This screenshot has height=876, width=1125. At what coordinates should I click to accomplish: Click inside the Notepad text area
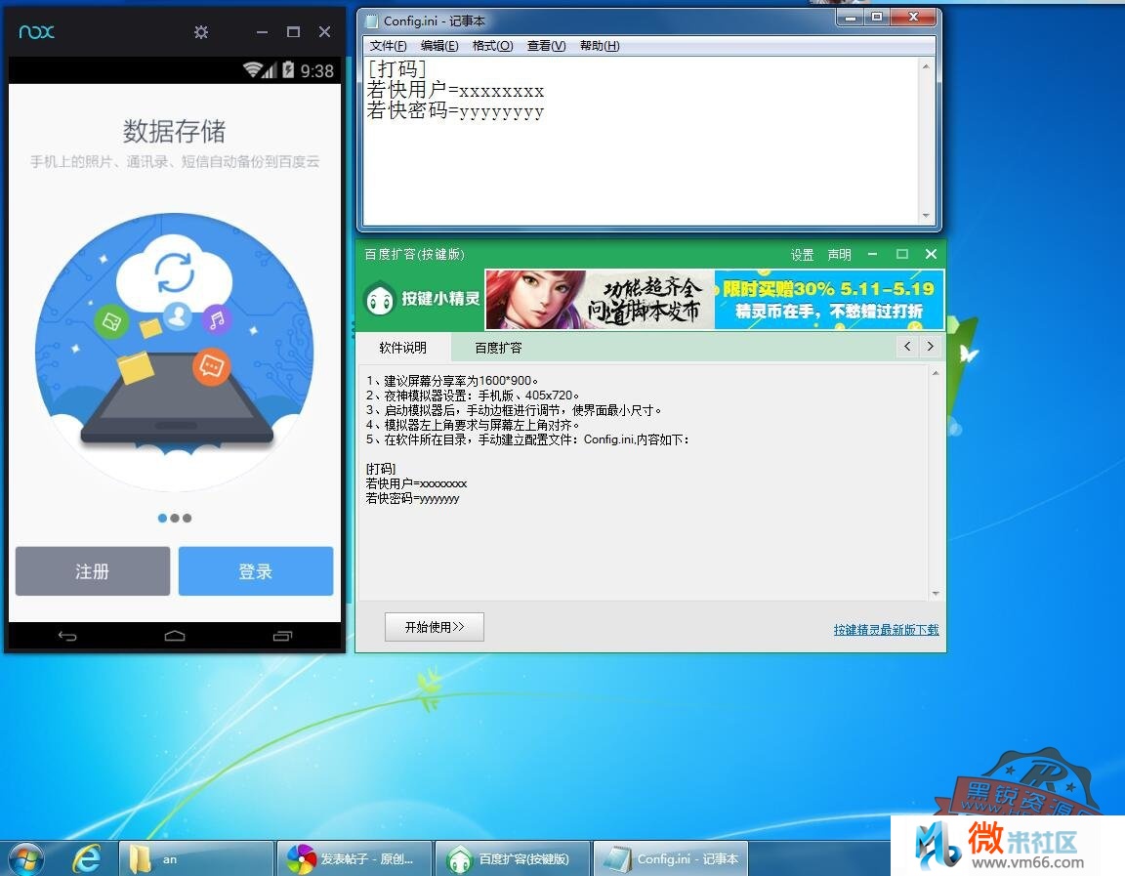pos(640,141)
